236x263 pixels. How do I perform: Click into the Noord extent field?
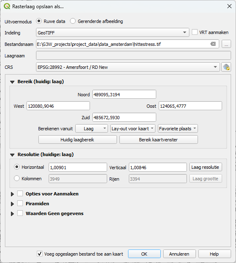(x=124, y=95)
